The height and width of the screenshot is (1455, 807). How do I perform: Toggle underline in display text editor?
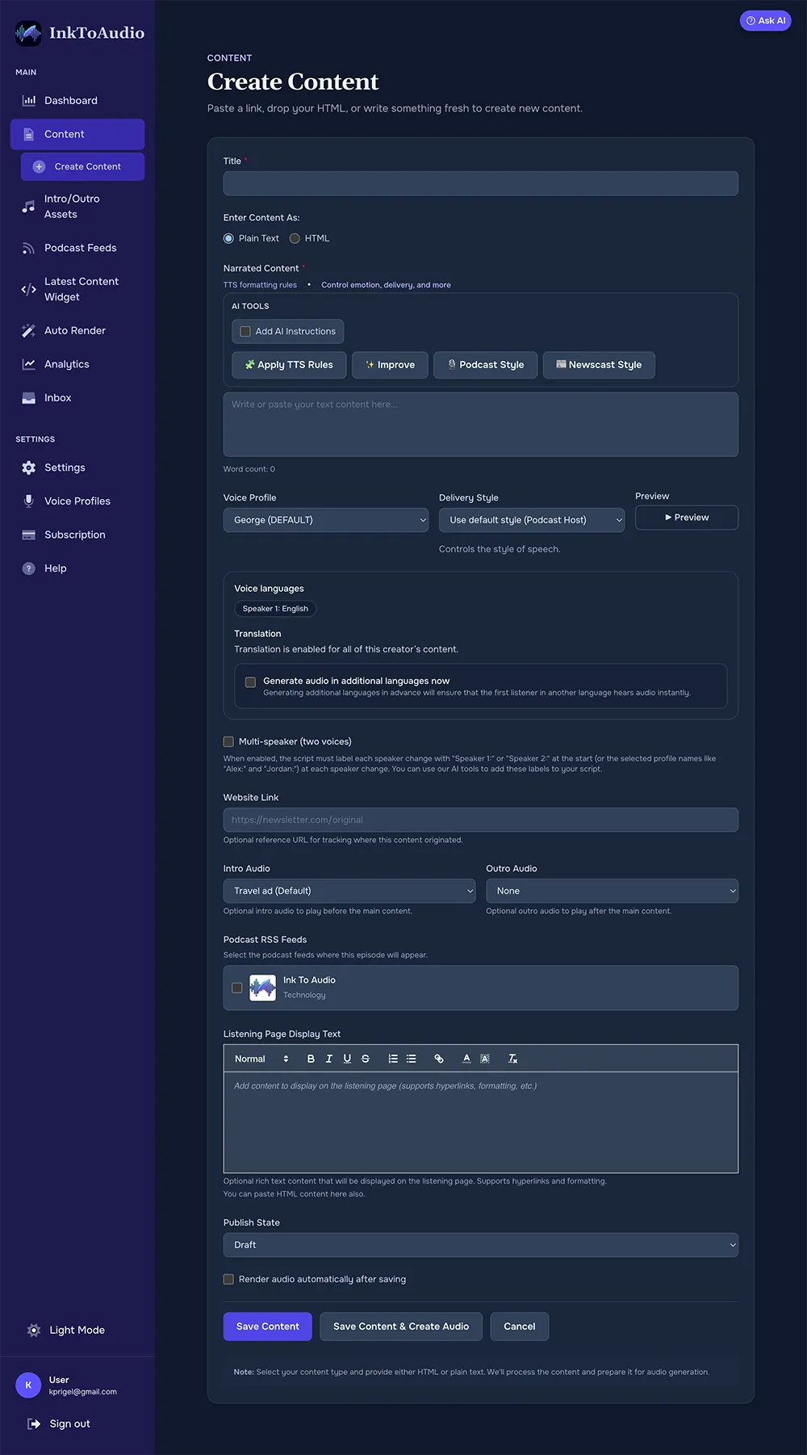(x=347, y=1059)
